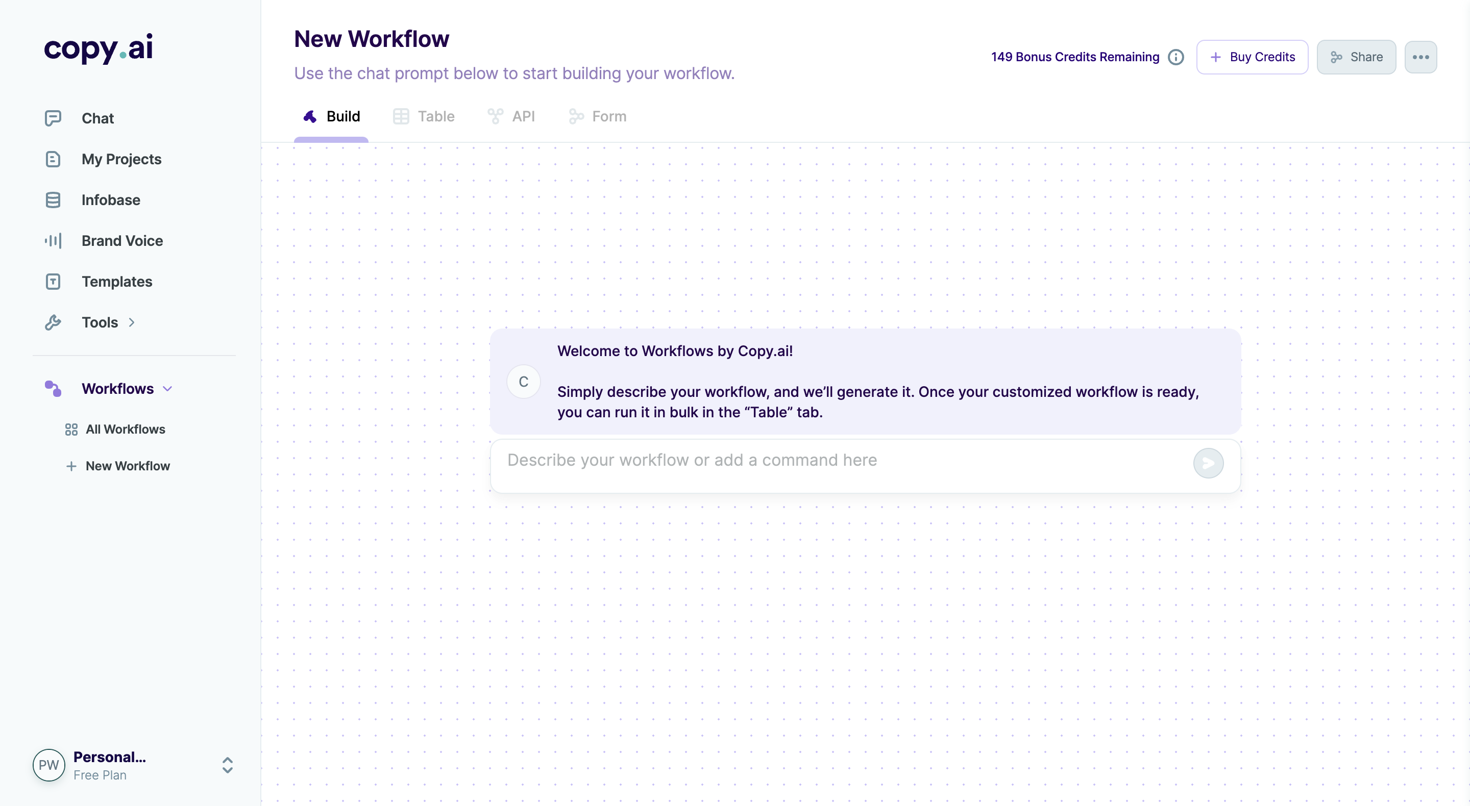
Task: Click the plus icon beside New Workflow
Action: point(71,466)
